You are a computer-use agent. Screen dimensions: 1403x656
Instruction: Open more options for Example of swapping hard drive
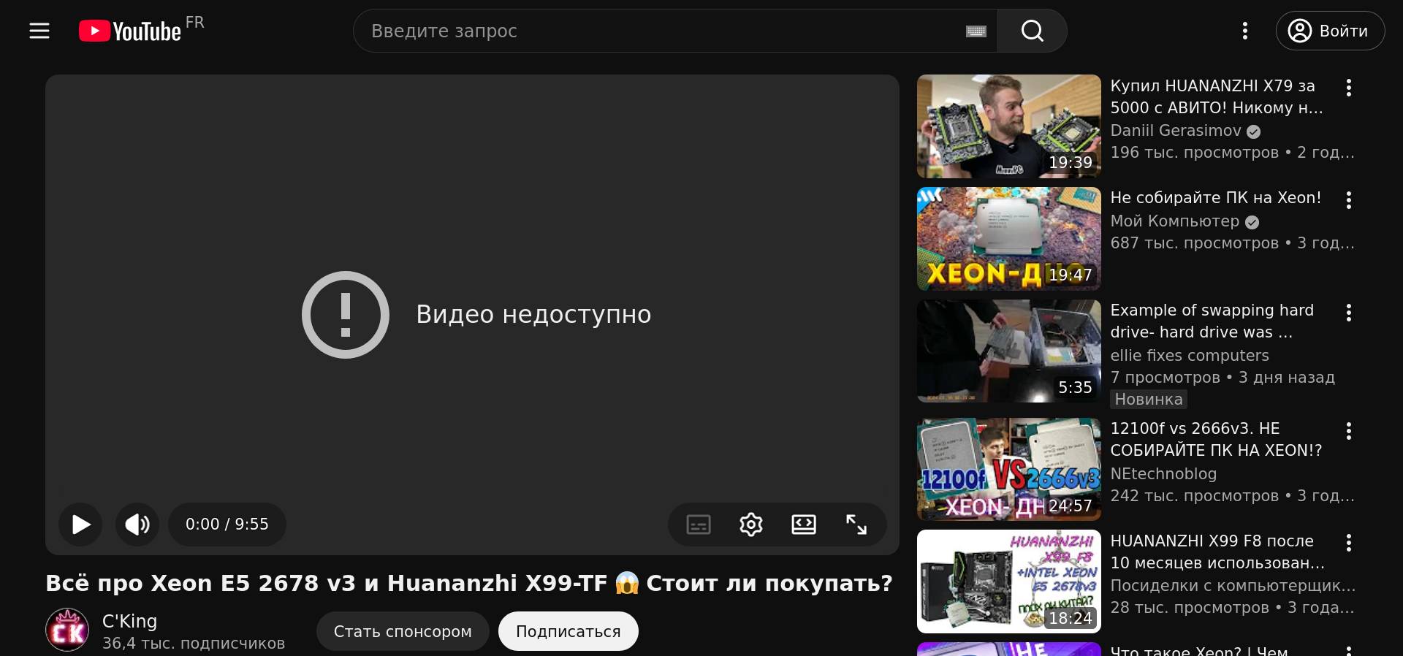[1349, 313]
